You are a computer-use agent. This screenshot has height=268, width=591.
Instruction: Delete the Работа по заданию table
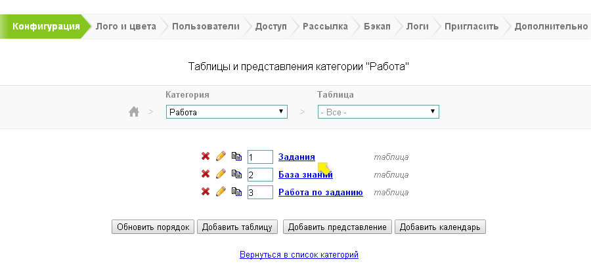206,192
